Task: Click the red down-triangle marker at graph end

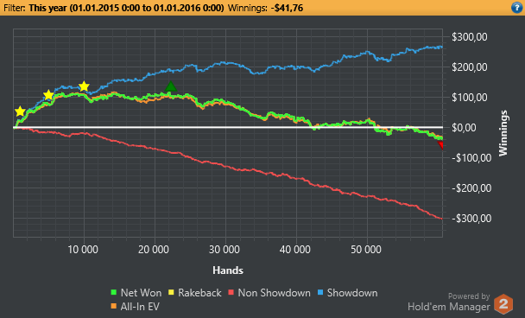Action: [440, 145]
